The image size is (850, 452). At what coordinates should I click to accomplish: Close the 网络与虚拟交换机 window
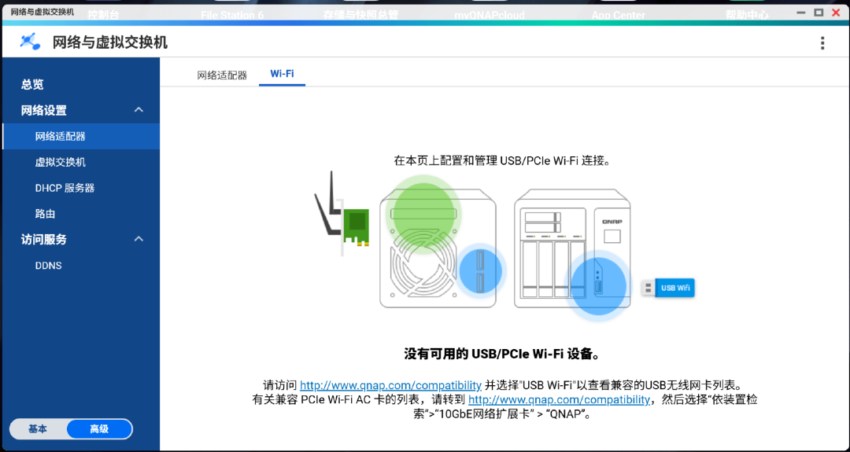(835, 12)
